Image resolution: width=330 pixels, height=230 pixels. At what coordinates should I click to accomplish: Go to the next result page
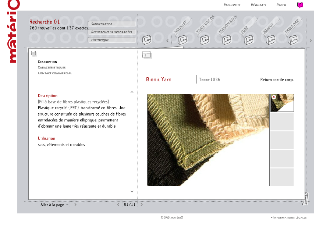click(x=142, y=204)
